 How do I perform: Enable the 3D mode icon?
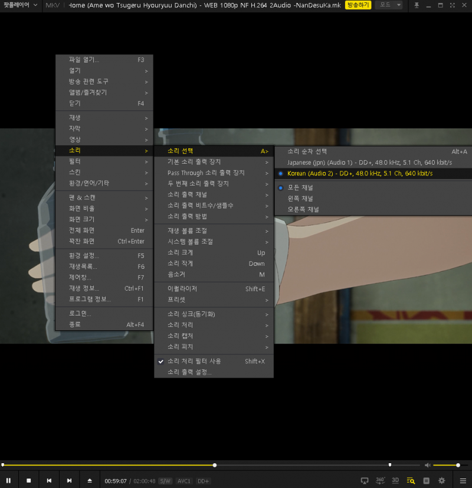click(396, 480)
